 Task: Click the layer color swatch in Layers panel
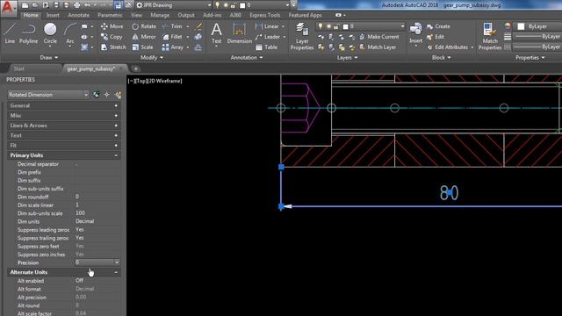tap(345, 26)
